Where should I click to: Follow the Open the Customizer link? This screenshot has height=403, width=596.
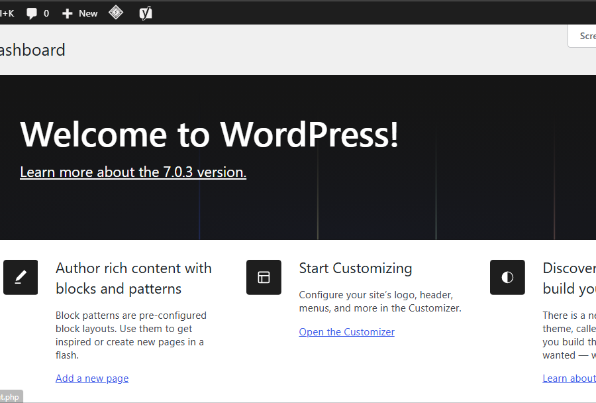(x=346, y=332)
